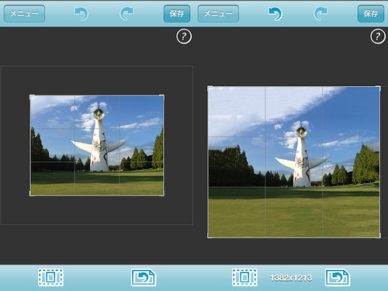Grab the top-right crop handle in the right panel
The width and height of the screenshot is (388, 291).
(x=379, y=88)
